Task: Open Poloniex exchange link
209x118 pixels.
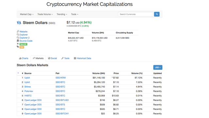Action: [x=29, y=91]
